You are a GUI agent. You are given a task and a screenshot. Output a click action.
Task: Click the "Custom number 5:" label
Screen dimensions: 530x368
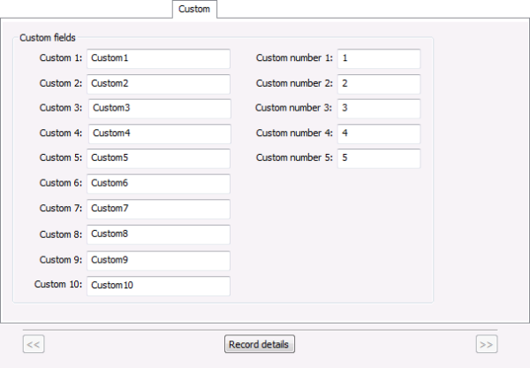pyautogui.click(x=294, y=157)
